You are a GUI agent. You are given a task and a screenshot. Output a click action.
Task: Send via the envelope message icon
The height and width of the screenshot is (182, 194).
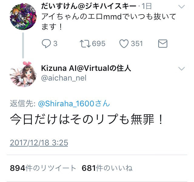(x=163, y=44)
